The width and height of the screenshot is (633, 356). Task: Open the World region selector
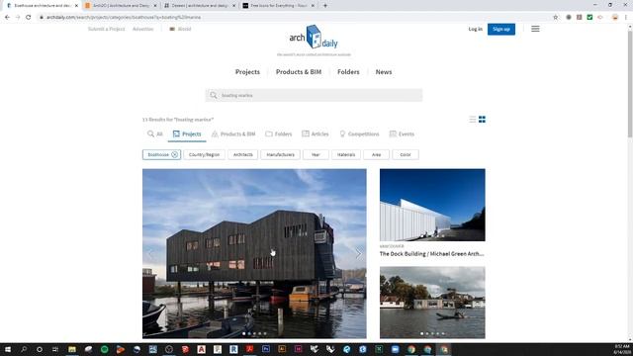pos(180,29)
